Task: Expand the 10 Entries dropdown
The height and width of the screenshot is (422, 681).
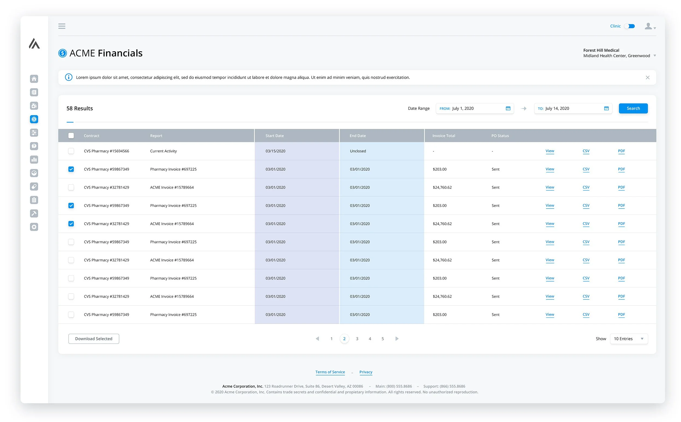Action: coord(628,338)
